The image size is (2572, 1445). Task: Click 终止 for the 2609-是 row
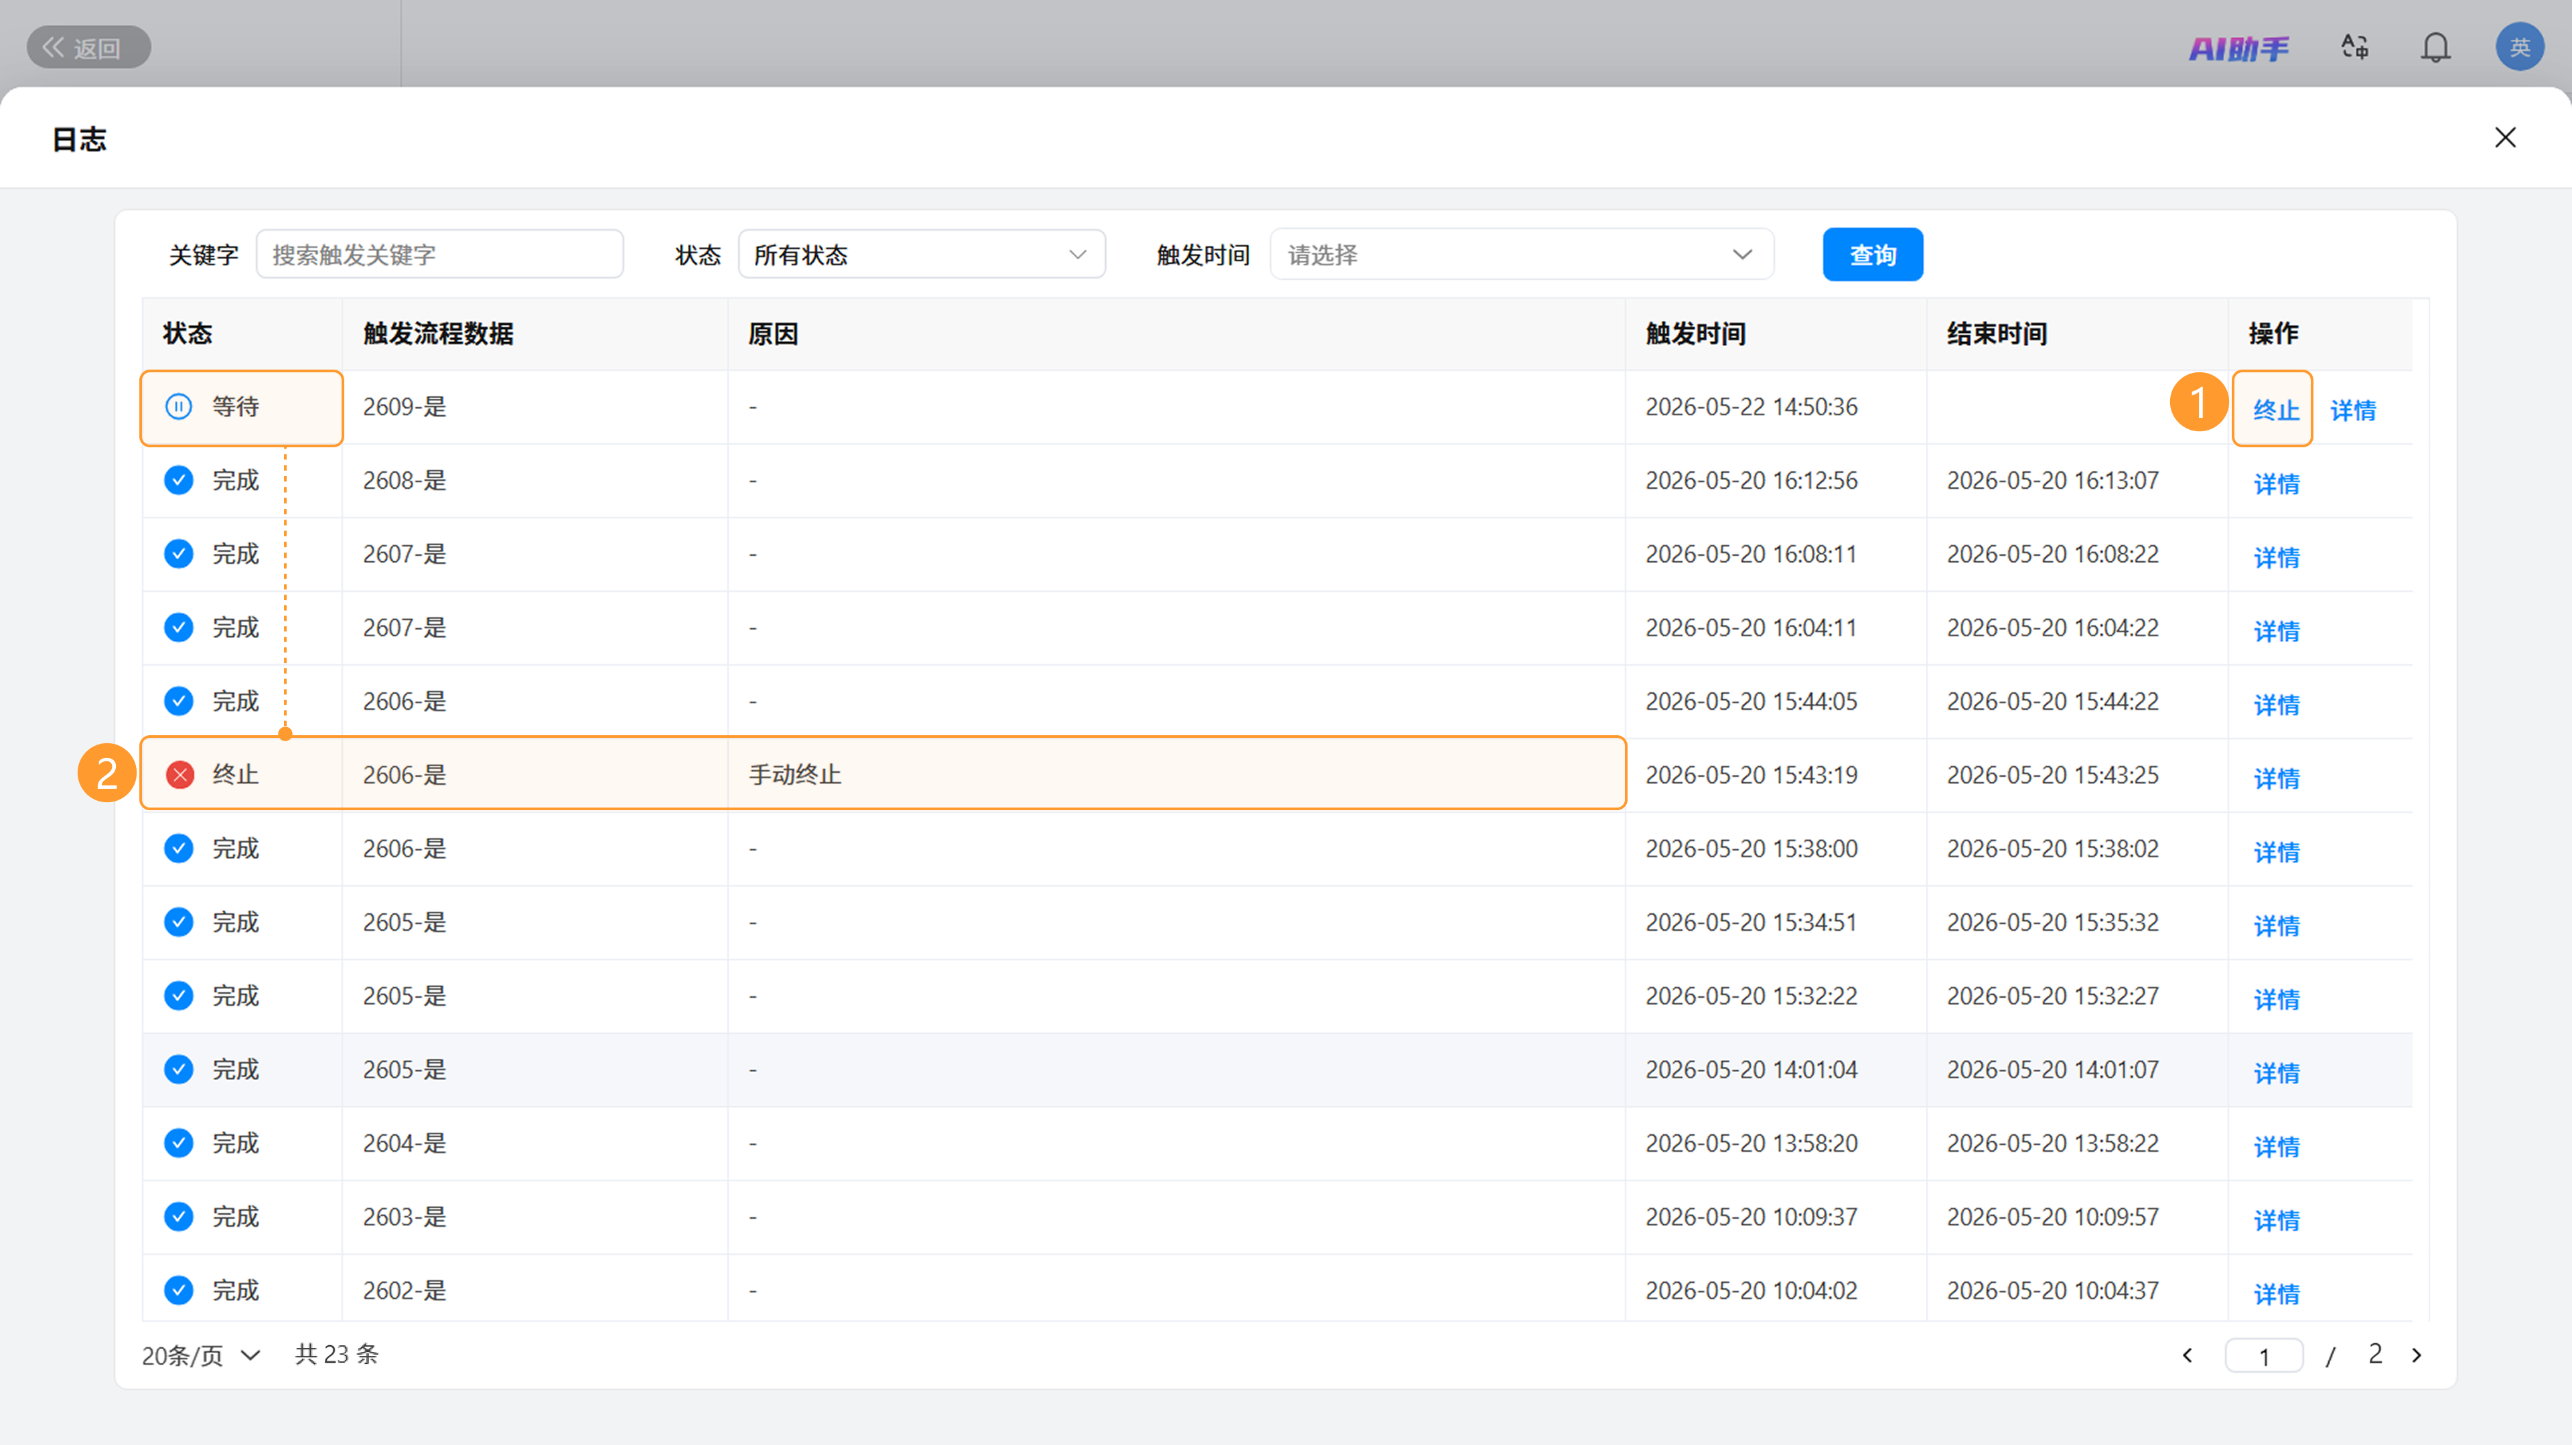pyautogui.click(x=2275, y=409)
